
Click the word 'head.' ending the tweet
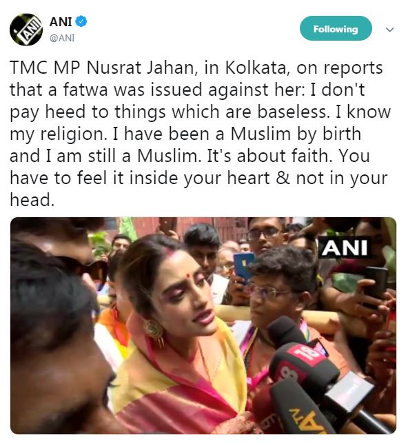[32, 200]
